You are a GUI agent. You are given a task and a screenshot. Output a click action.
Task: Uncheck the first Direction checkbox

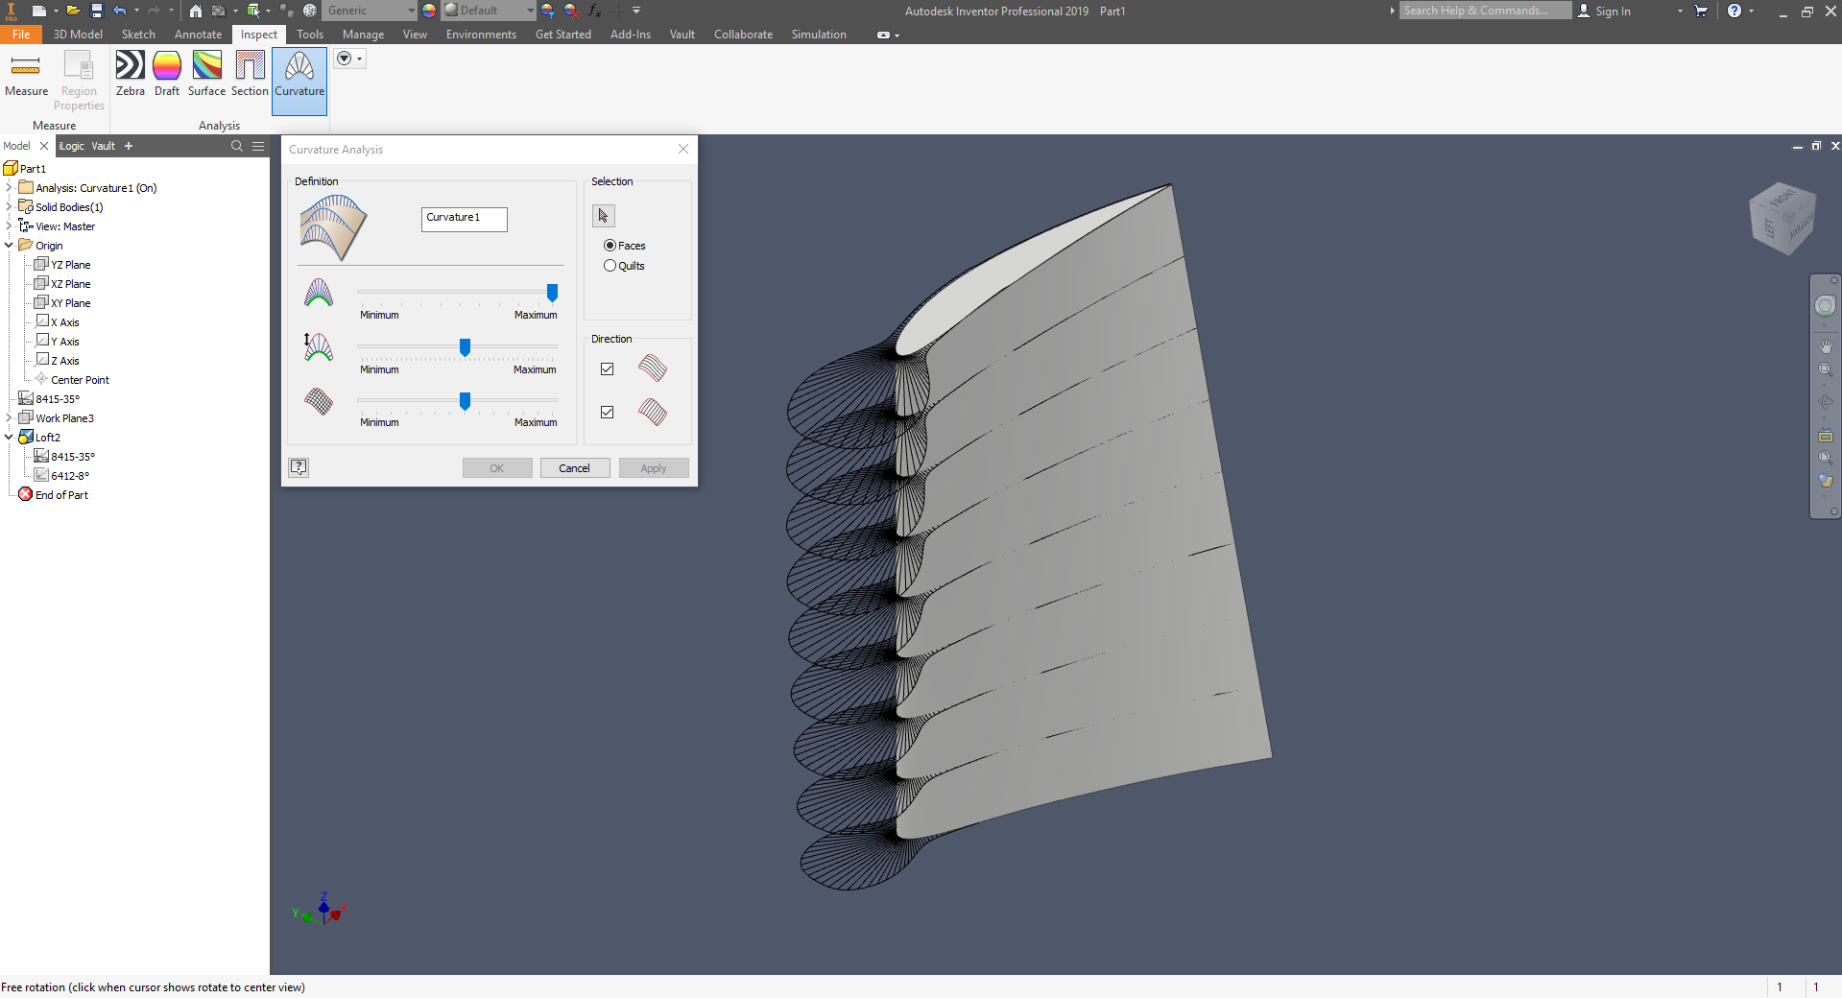click(607, 368)
